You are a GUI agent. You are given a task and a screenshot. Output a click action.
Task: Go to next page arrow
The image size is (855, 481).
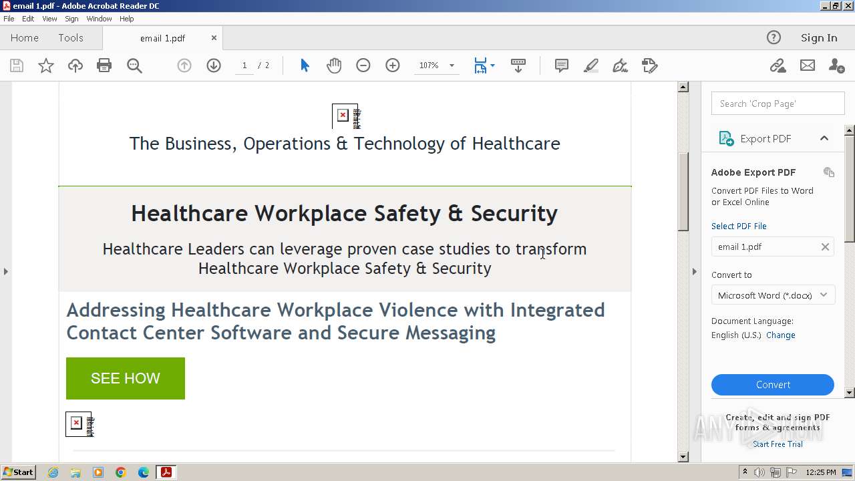[214, 65]
